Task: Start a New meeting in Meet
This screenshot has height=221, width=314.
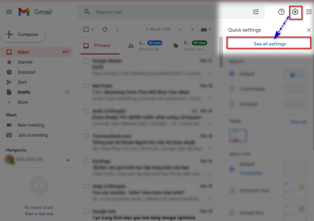Action: [31, 125]
